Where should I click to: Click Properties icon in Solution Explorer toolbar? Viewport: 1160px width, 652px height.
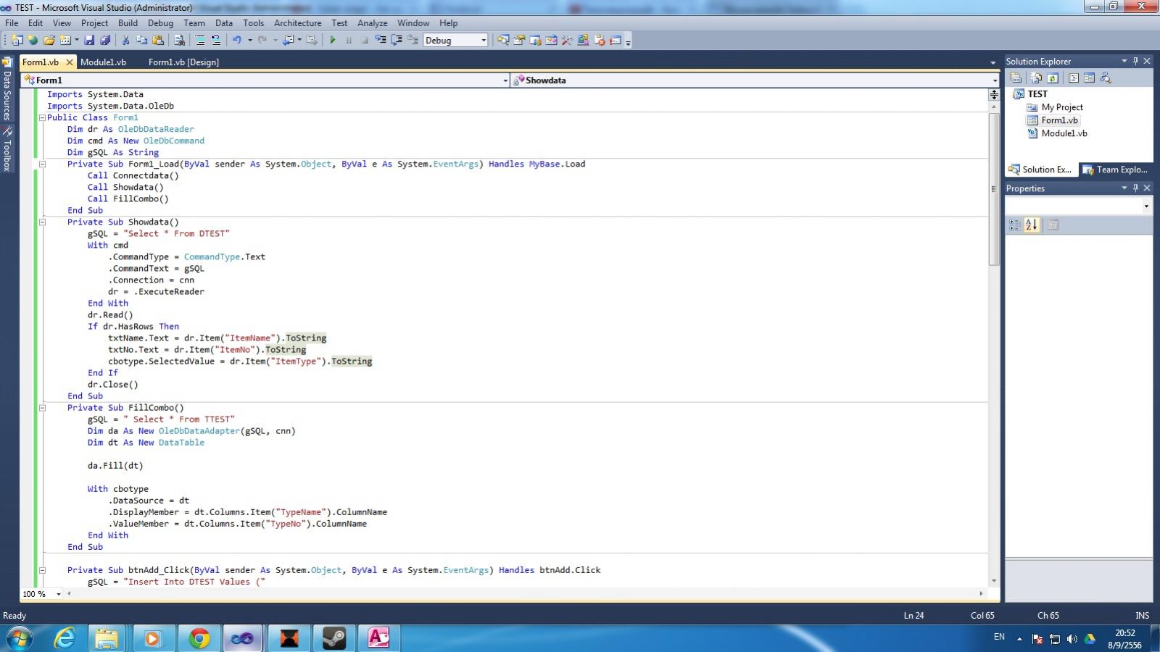coord(1016,78)
